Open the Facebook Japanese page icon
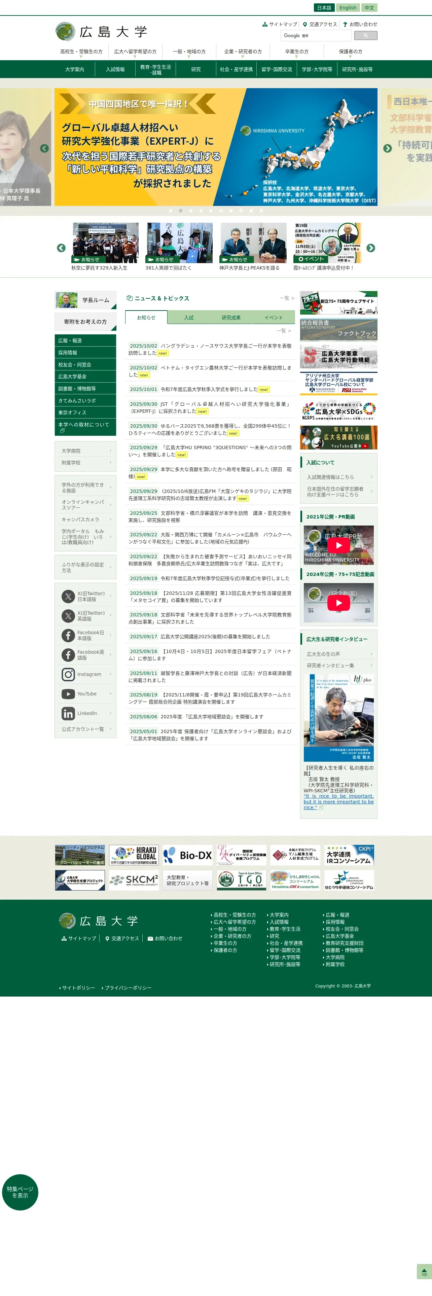 coord(68,636)
